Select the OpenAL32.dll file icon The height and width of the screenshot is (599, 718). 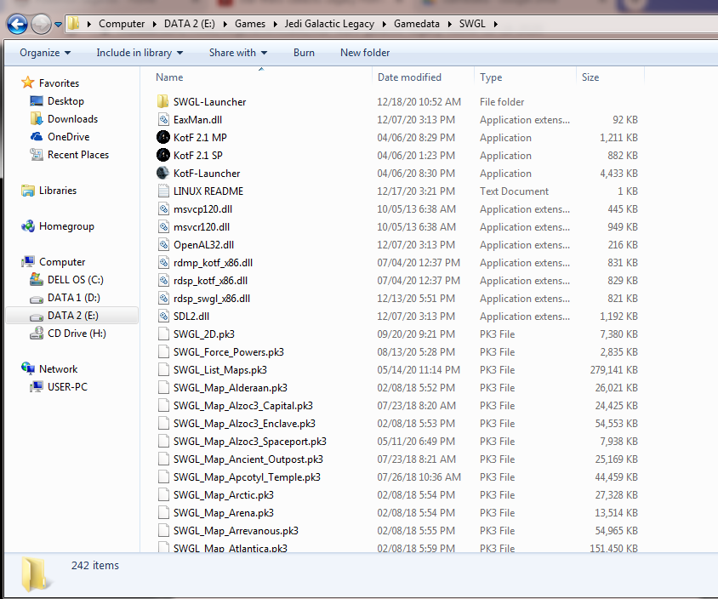tap(163, 244)
